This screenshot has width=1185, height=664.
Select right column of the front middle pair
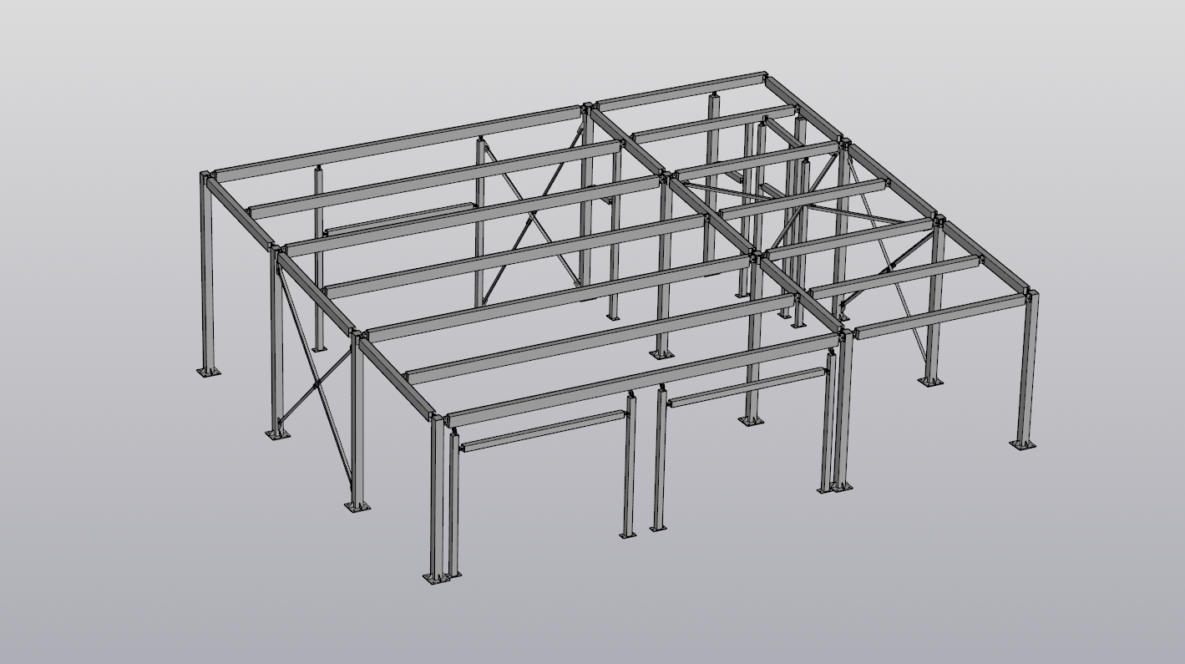(x=660, y=459)
